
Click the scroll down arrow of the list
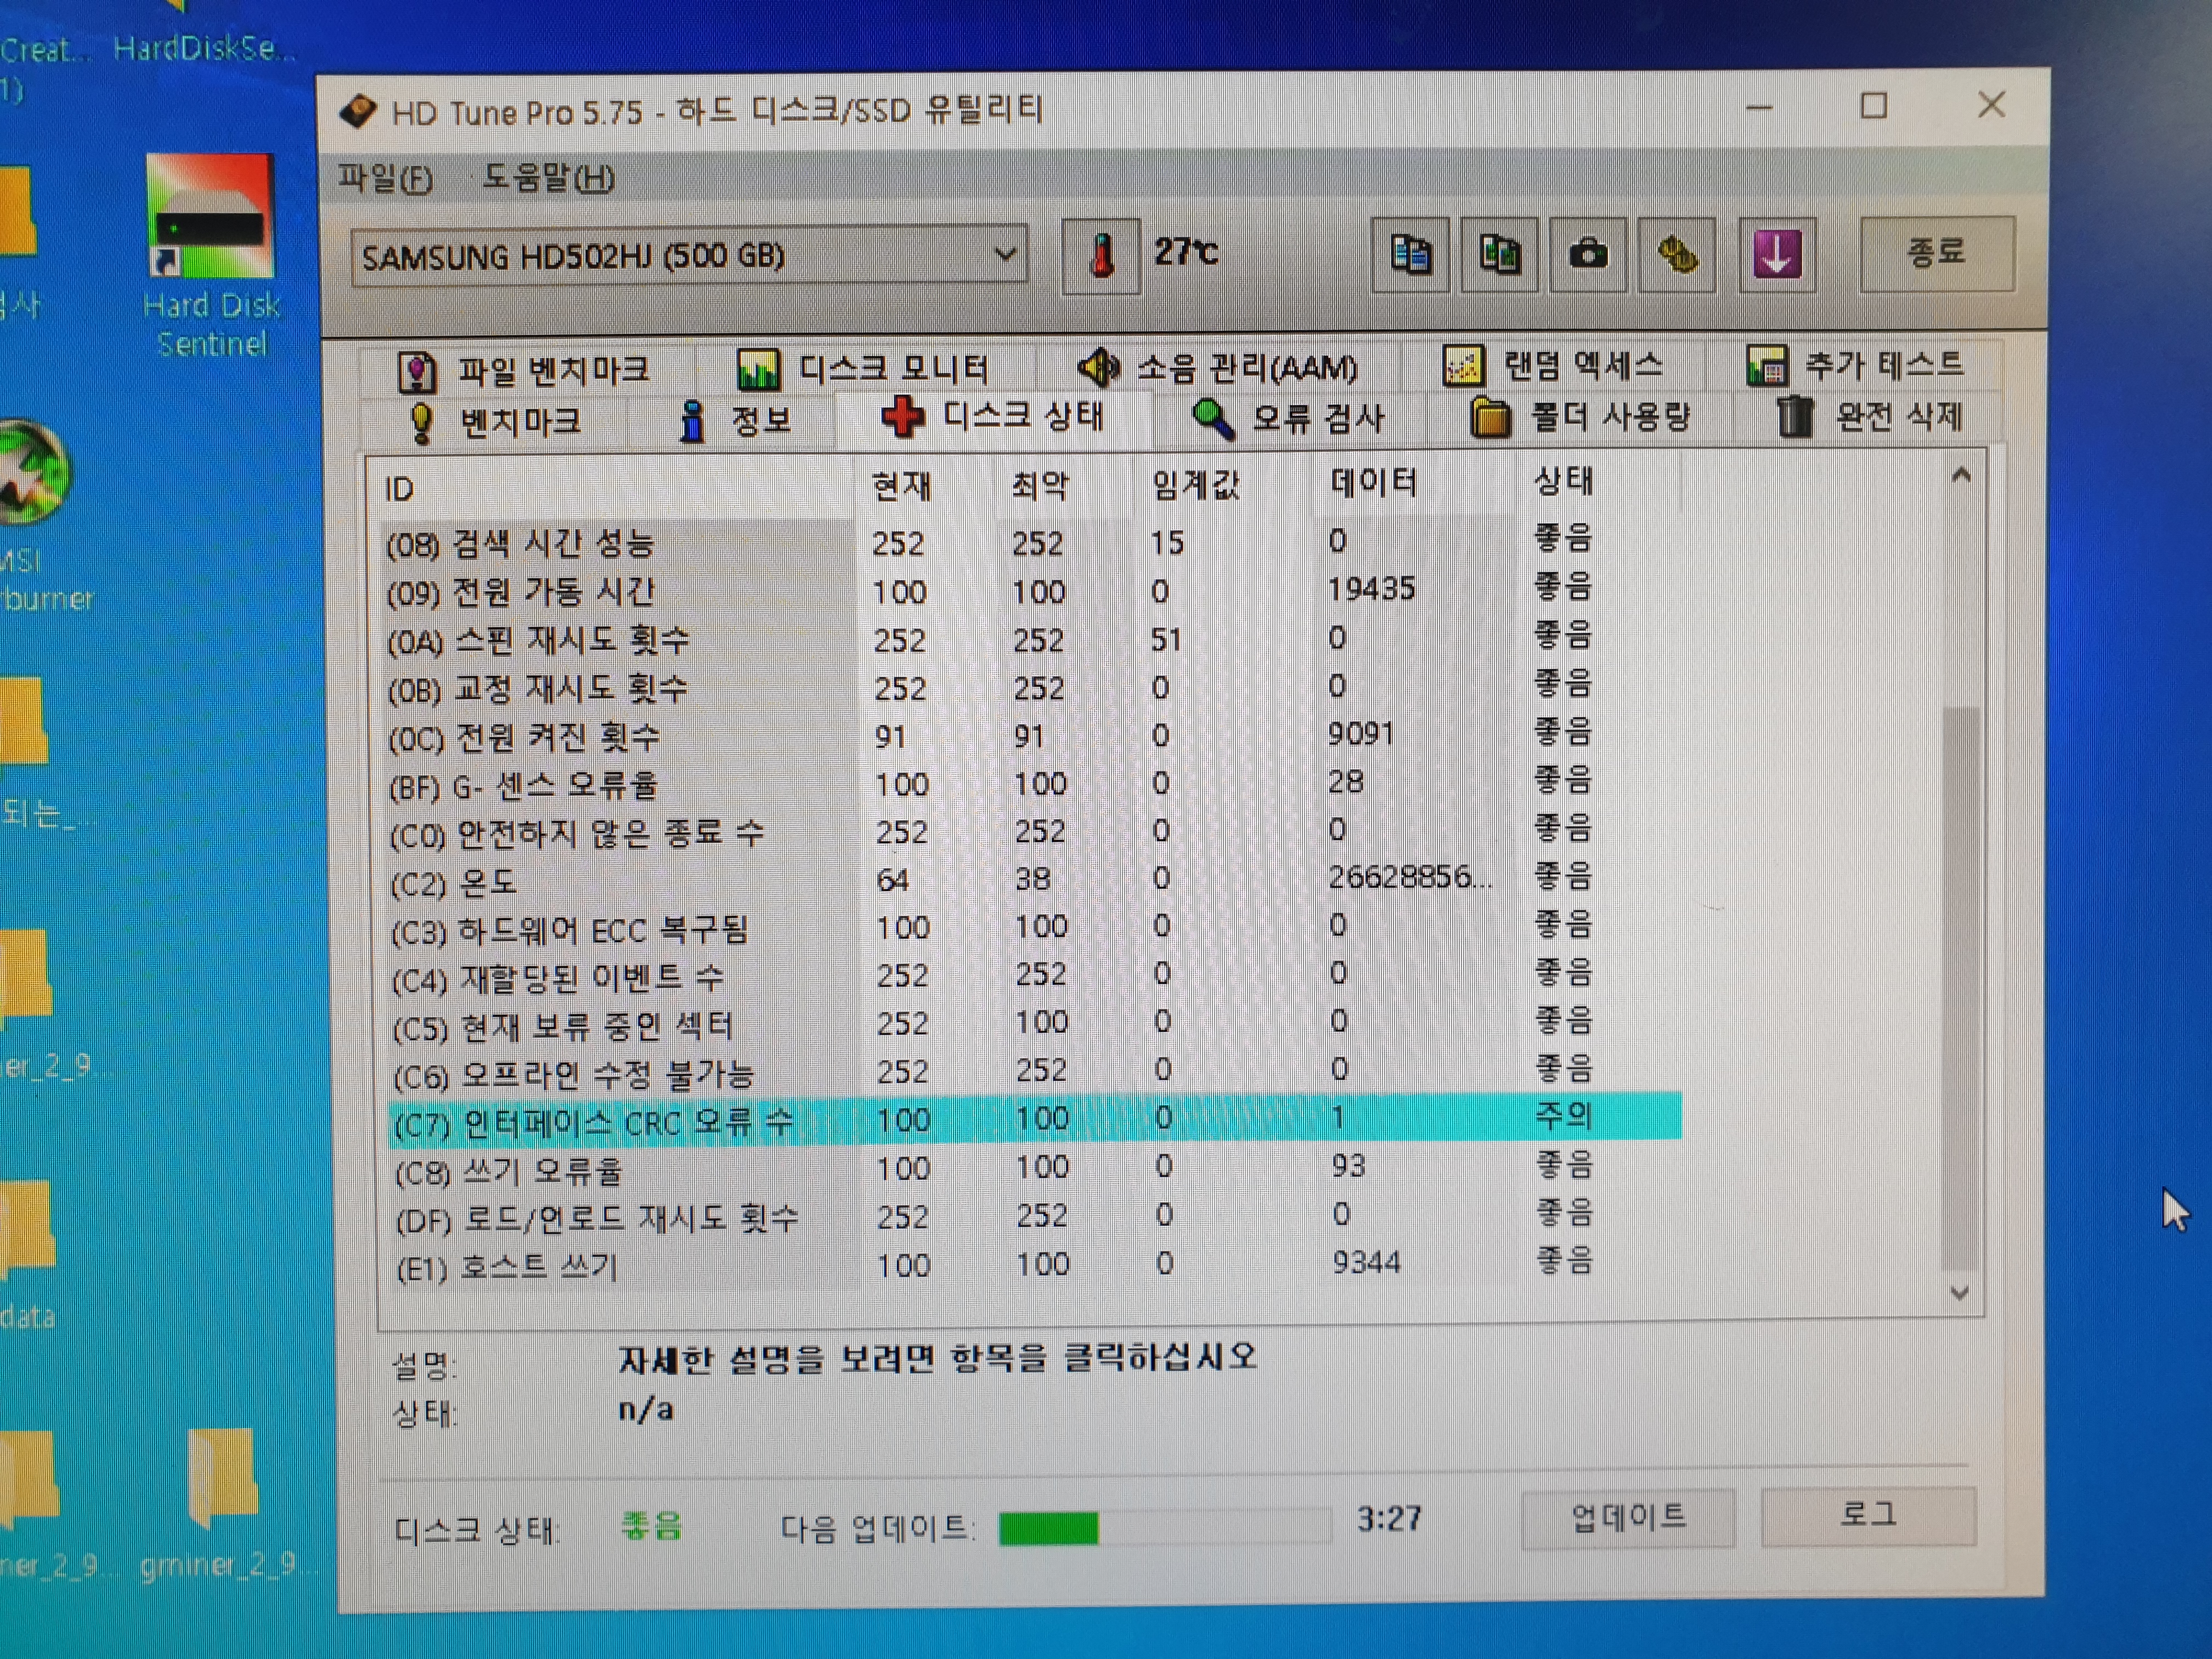tap(1960, 1292)
